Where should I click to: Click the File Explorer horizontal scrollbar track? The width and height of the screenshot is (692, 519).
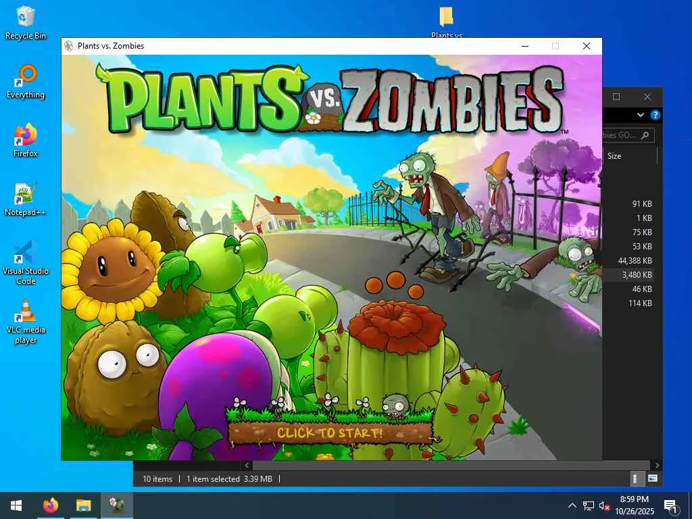click(452, 465)
